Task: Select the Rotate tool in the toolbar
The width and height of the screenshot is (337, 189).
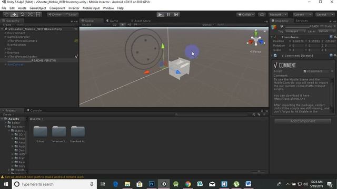Action: coord(22,15)
